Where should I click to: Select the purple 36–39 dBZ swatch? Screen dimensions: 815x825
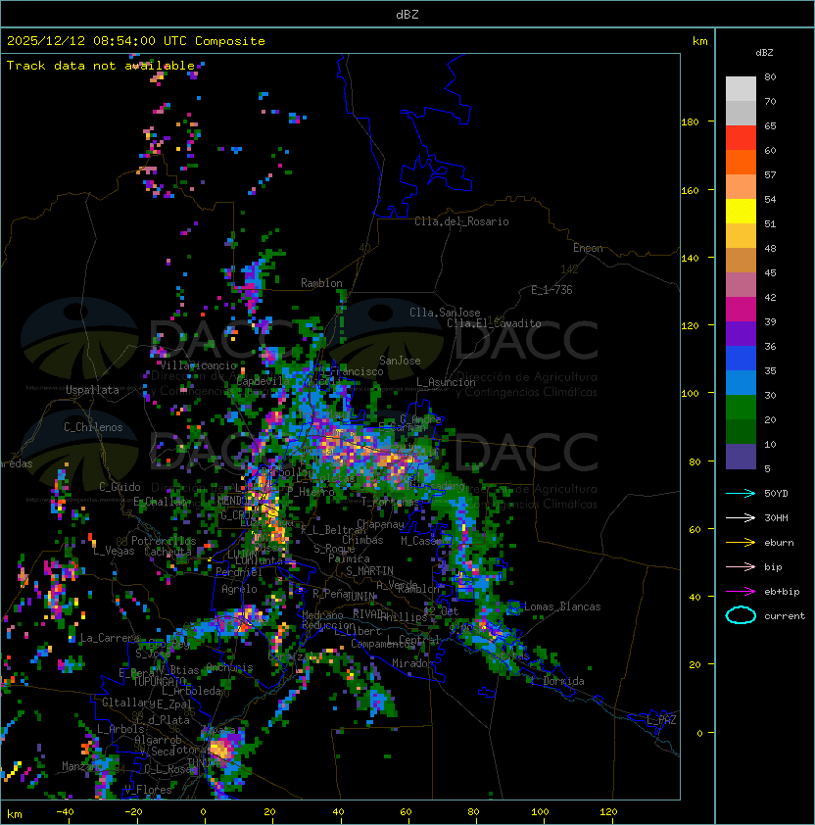741,333
